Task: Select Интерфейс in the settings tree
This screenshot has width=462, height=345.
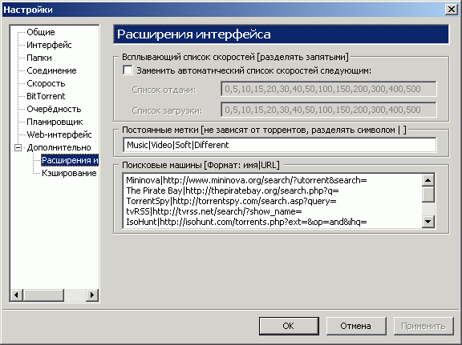Action: click(x=49, y=45)
